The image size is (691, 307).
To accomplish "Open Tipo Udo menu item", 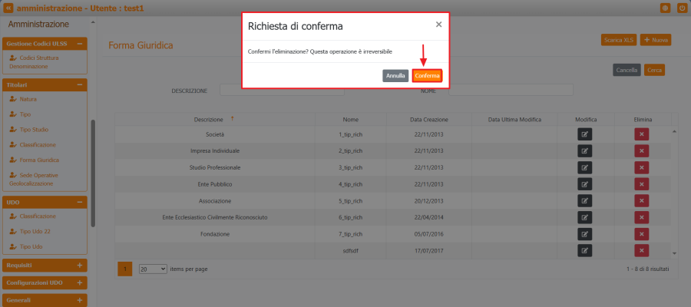I will [26, 246].
